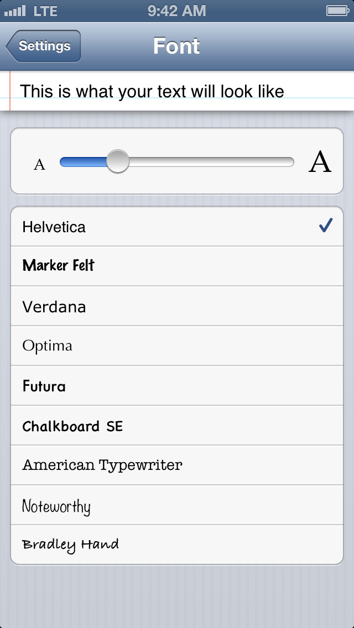Tap the cellular signal bars icon

(15, 11)
